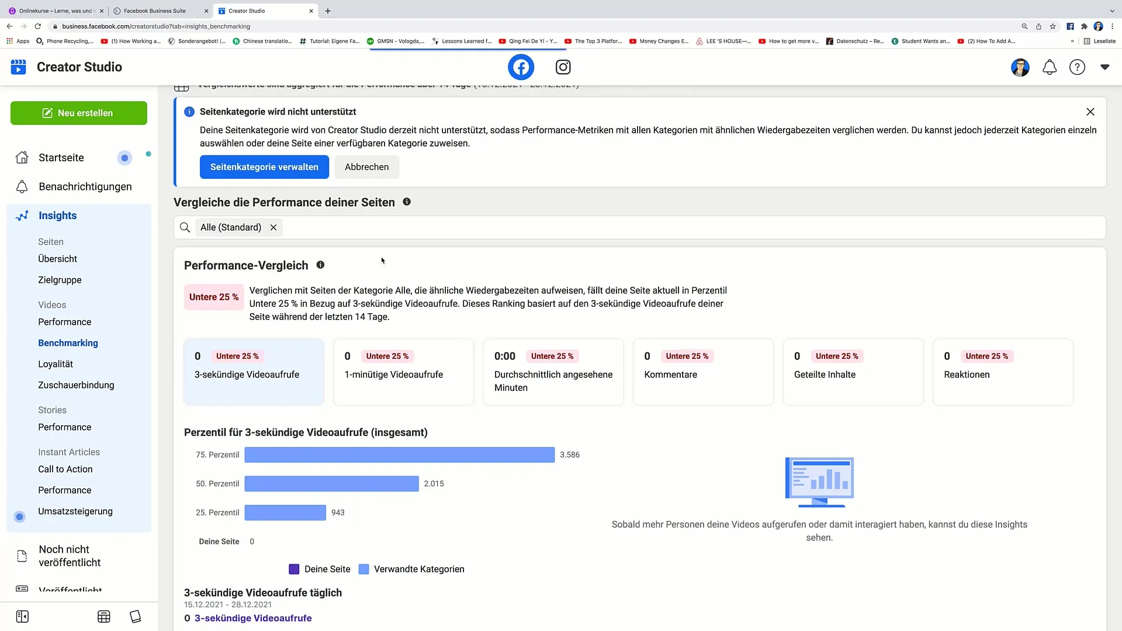This screenshot has height=631, width=1122.
Task: Click the Abbrechen button in notification
Action: (x=367, y=167)
